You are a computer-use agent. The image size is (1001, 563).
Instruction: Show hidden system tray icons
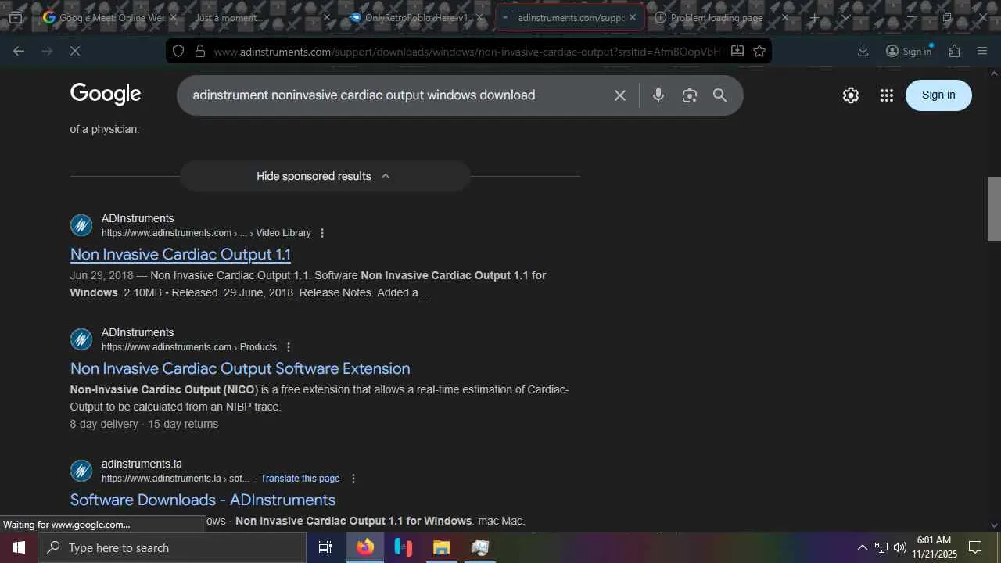pyautogui.click(x=862, y=547)
